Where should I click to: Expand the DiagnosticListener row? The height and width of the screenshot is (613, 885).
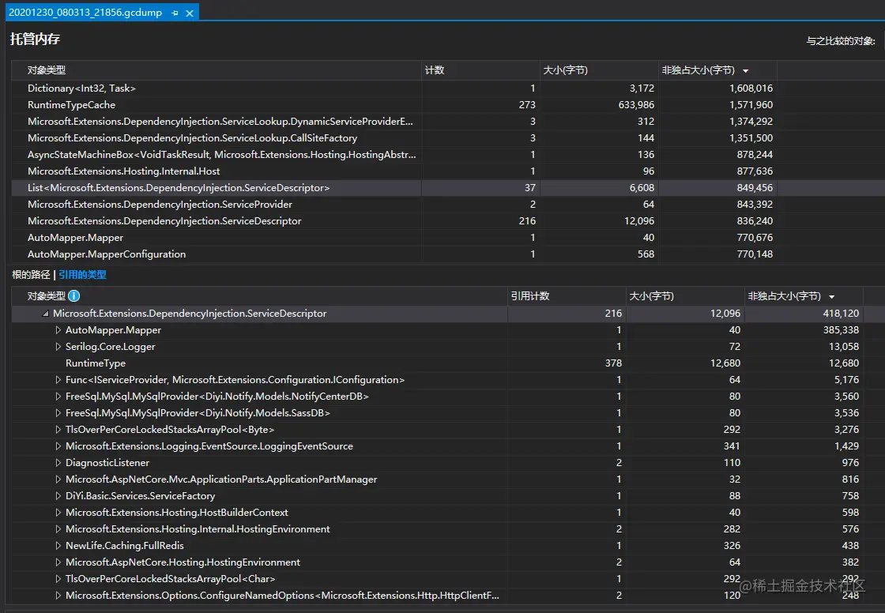pyautogui.click(x=58, y=463)
